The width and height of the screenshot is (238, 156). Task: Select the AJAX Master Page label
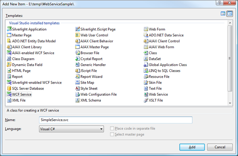(x=94, y=47)
